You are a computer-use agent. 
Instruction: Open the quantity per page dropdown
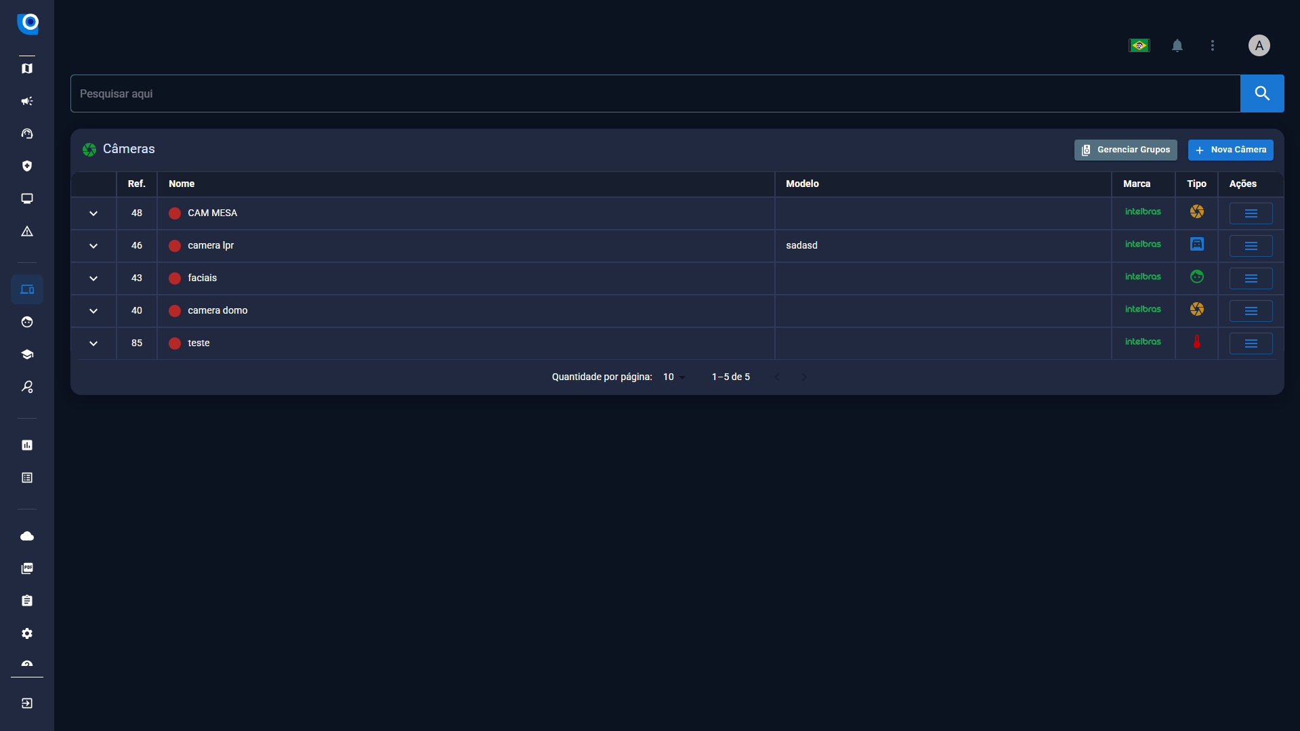(674, 377)
